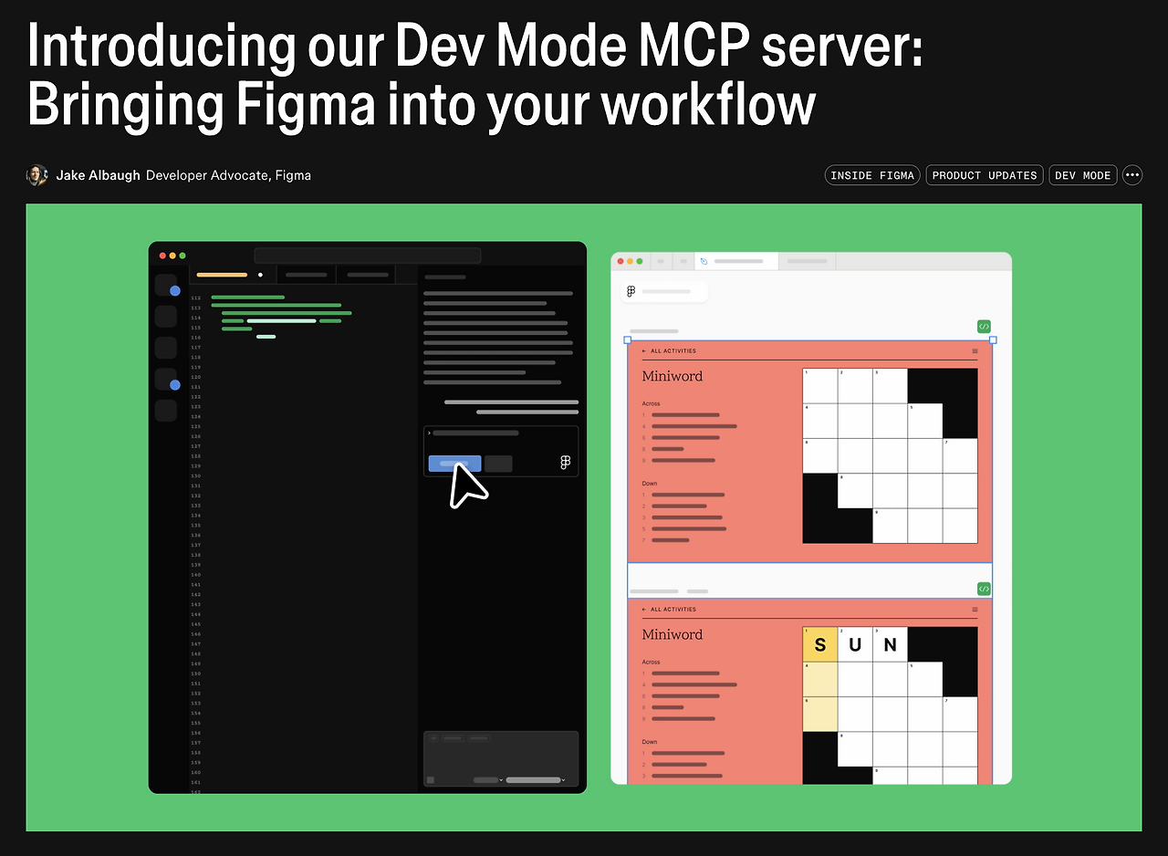The width and height of the screenshot is (1168, 856).
Task: Click Jake Albaugh's author avatar
Action: [36, 175]
